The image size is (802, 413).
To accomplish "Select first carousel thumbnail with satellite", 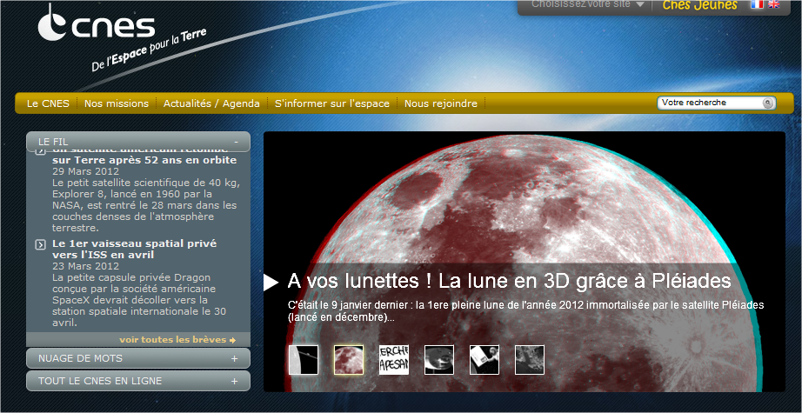I will (304, 360).
